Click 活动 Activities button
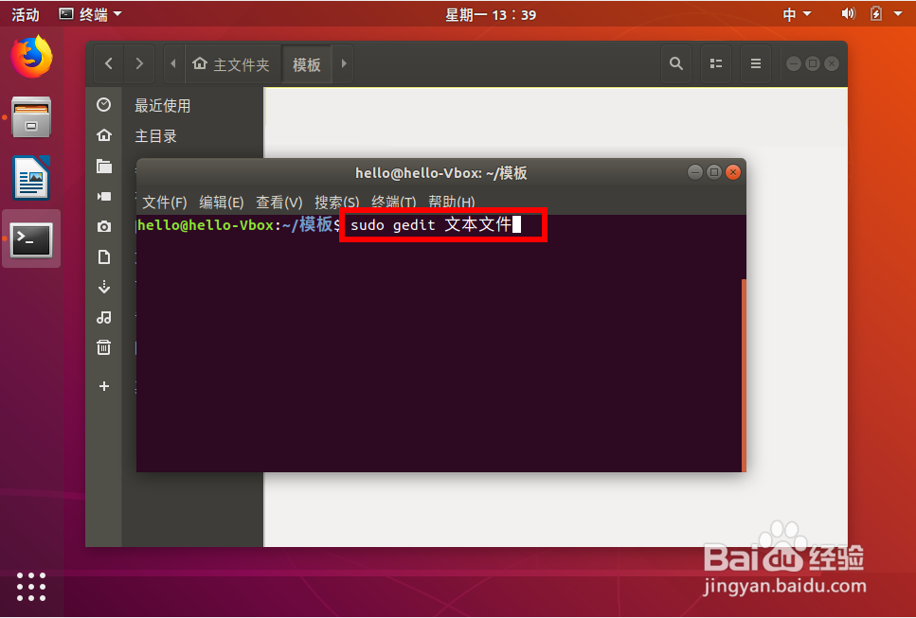 click(26, 14)
